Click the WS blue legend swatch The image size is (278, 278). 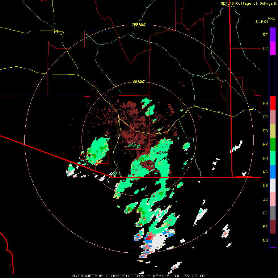pos(273,172)
